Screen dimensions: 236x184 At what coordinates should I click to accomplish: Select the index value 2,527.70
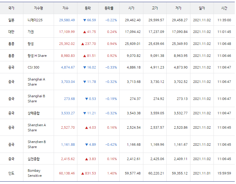(x=68, y=127)
